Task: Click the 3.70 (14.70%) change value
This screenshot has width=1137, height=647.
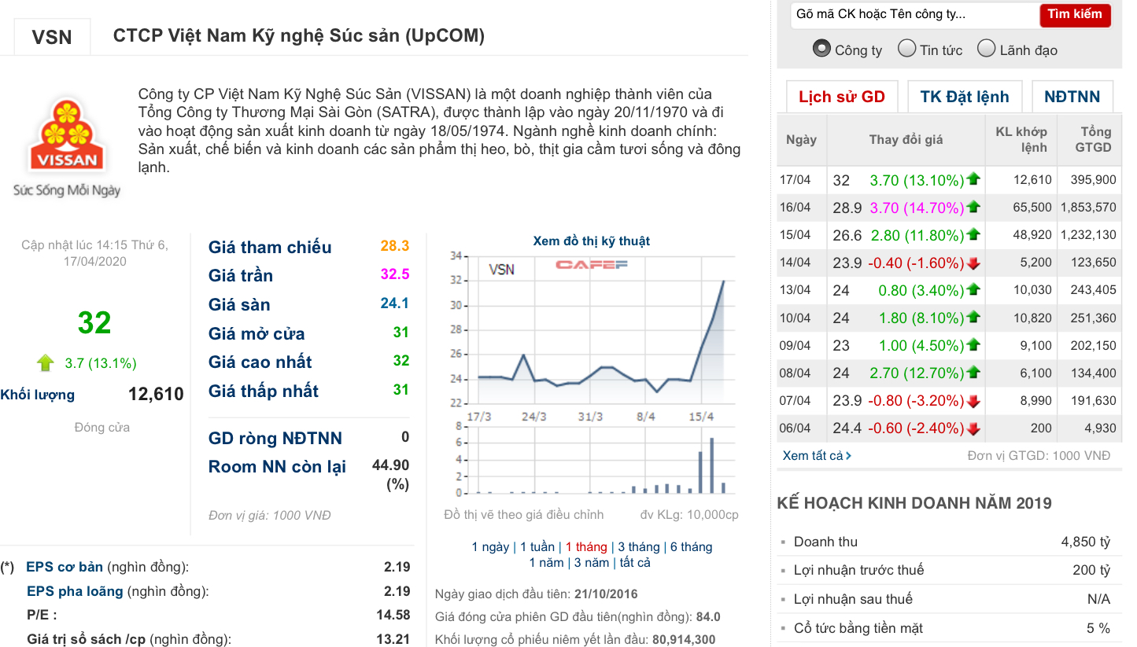Action: (x=917, y=208)
